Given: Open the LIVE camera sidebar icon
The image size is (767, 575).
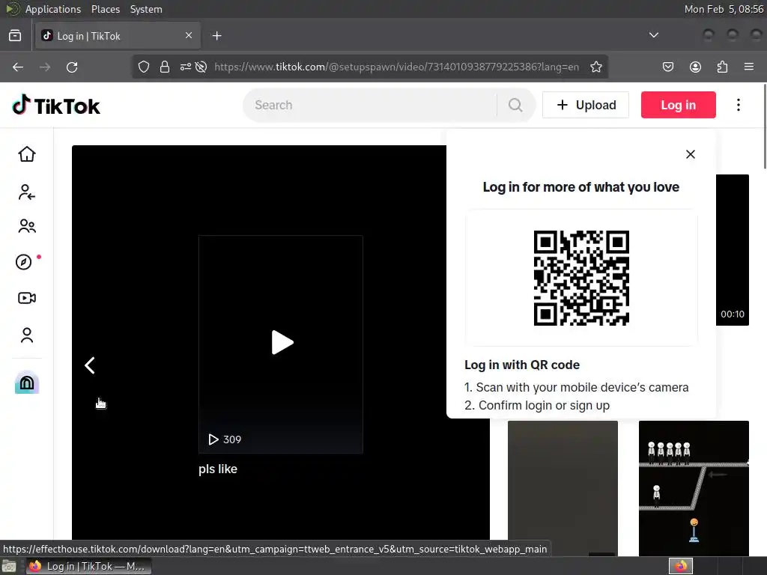Looking at the screenshot, I should (27, 298).
